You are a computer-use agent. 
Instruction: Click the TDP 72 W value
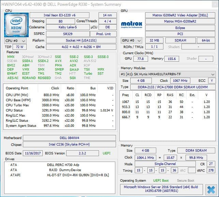tap(19, 47)
